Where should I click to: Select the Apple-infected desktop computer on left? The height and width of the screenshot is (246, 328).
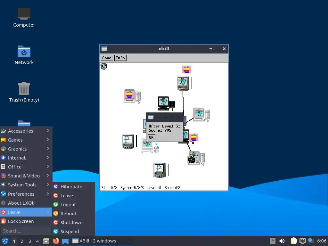(x=132, y=96)
